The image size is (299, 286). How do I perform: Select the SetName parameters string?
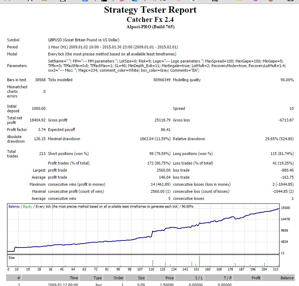click(167, 66)
